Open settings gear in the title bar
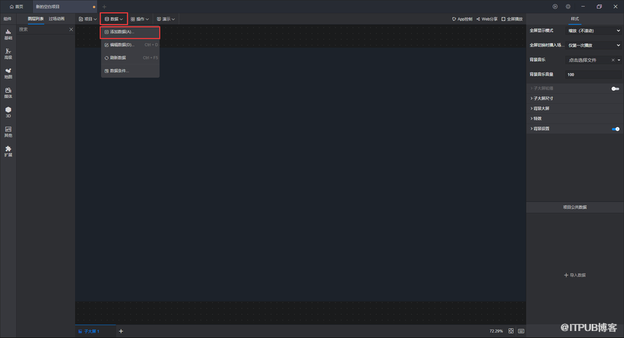This screenshot has width=624, height=338. point(568,7)
